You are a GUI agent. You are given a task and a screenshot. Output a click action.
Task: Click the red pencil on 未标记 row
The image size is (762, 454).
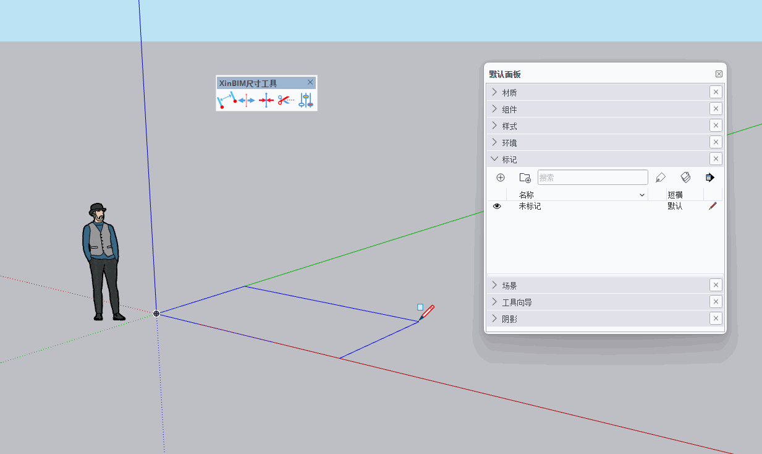point(713,206)
